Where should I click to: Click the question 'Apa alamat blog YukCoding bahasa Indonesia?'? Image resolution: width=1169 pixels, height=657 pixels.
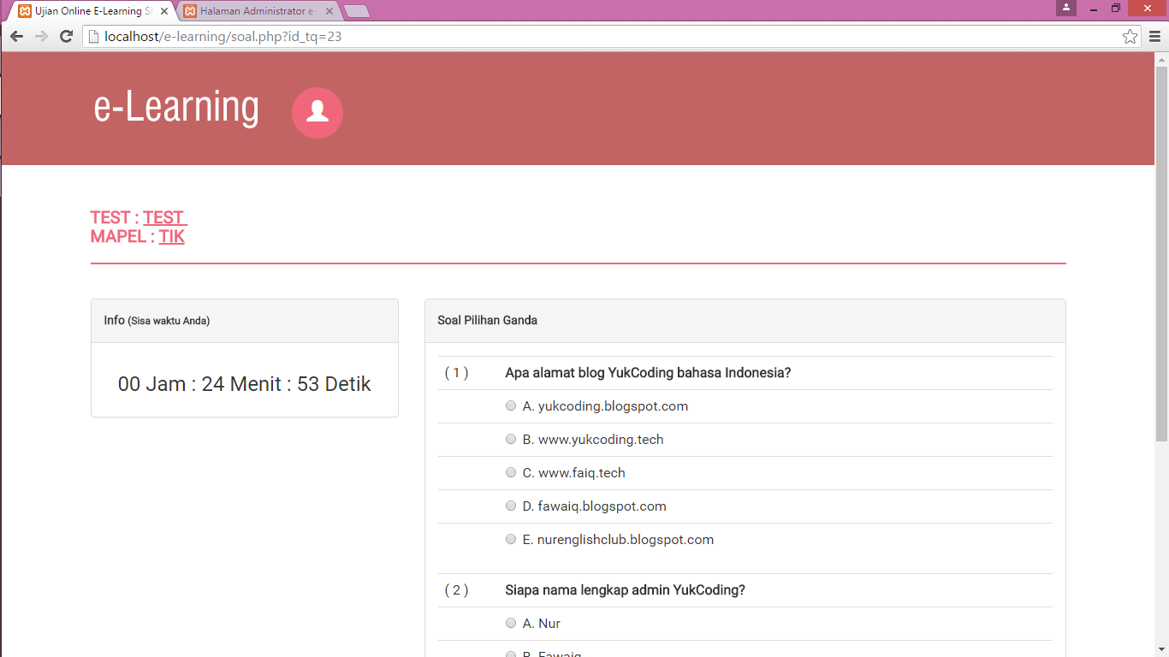pos(648,373)
